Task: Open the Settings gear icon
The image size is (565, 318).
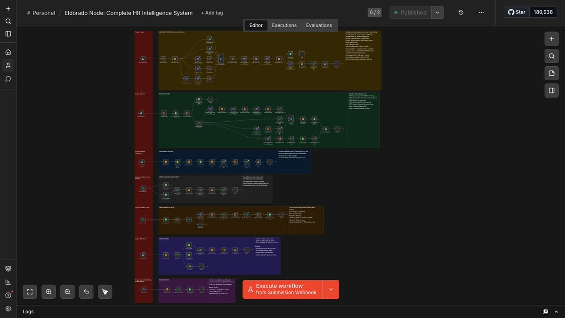Action: coord(8,309)
